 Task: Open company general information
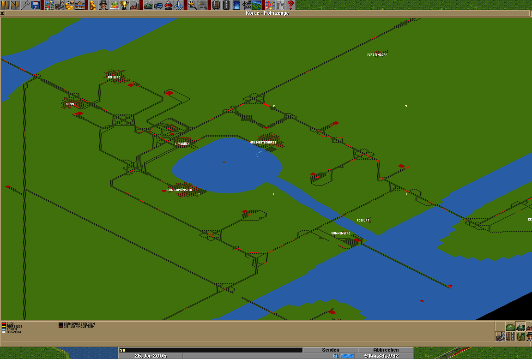tap(103, 5)
